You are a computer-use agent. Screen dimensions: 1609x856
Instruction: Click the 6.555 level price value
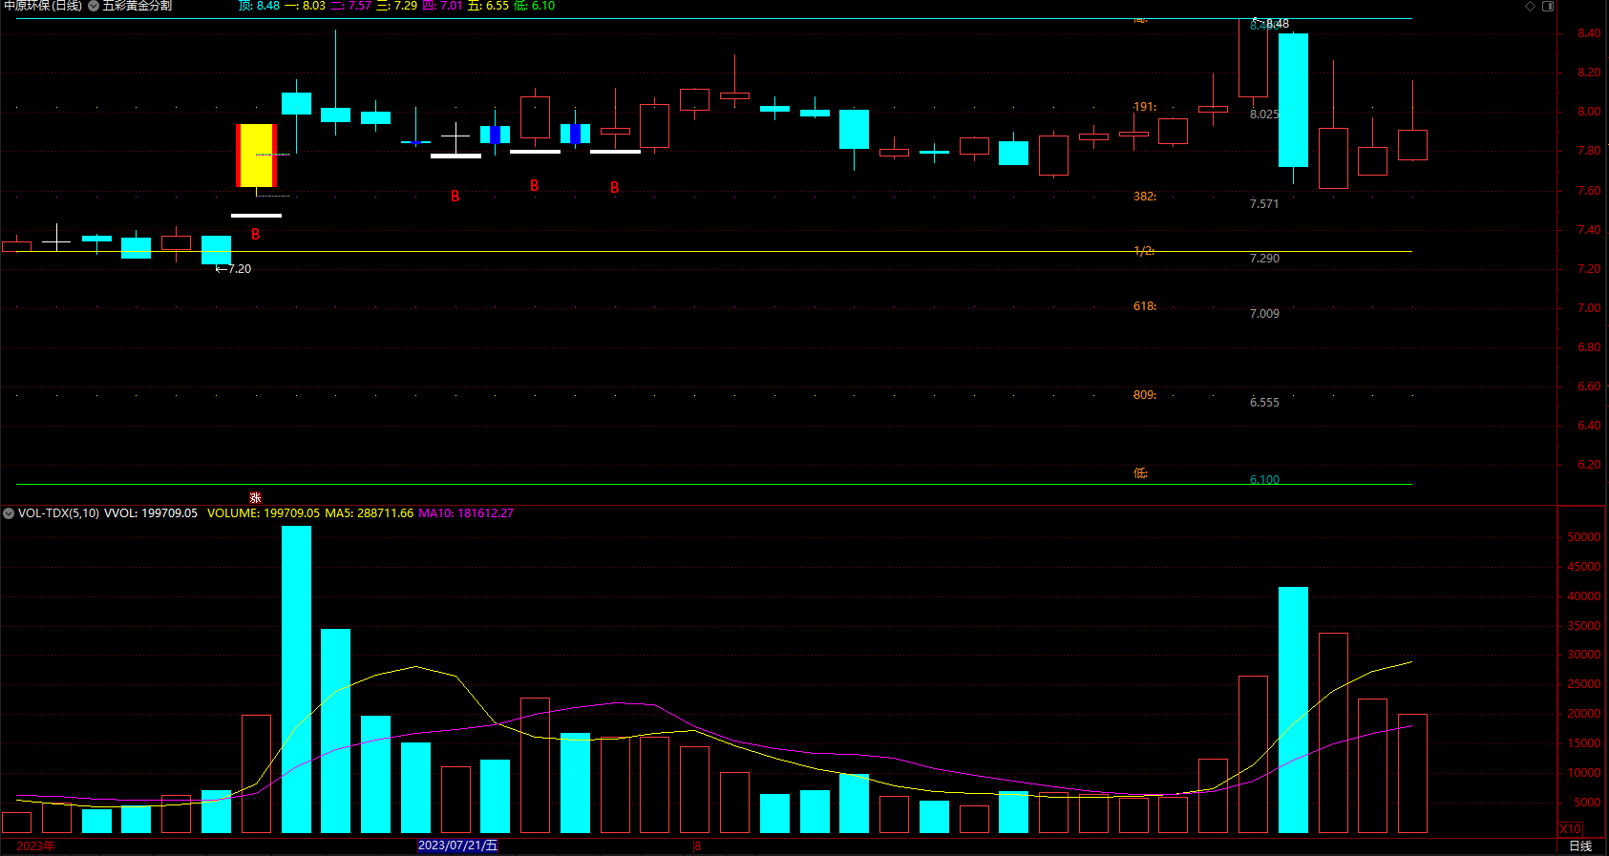pyautogui.click(x=1264, y=403)
